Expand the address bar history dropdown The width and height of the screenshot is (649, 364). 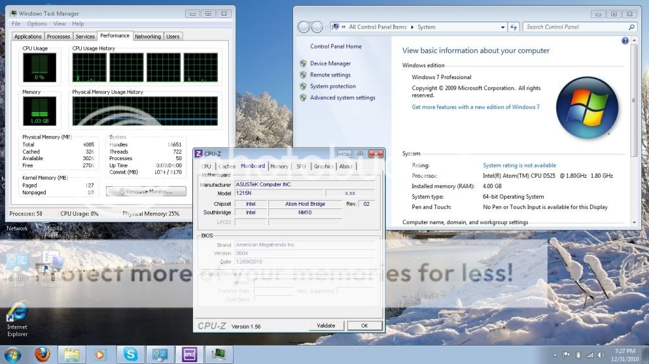coord(503,27)
